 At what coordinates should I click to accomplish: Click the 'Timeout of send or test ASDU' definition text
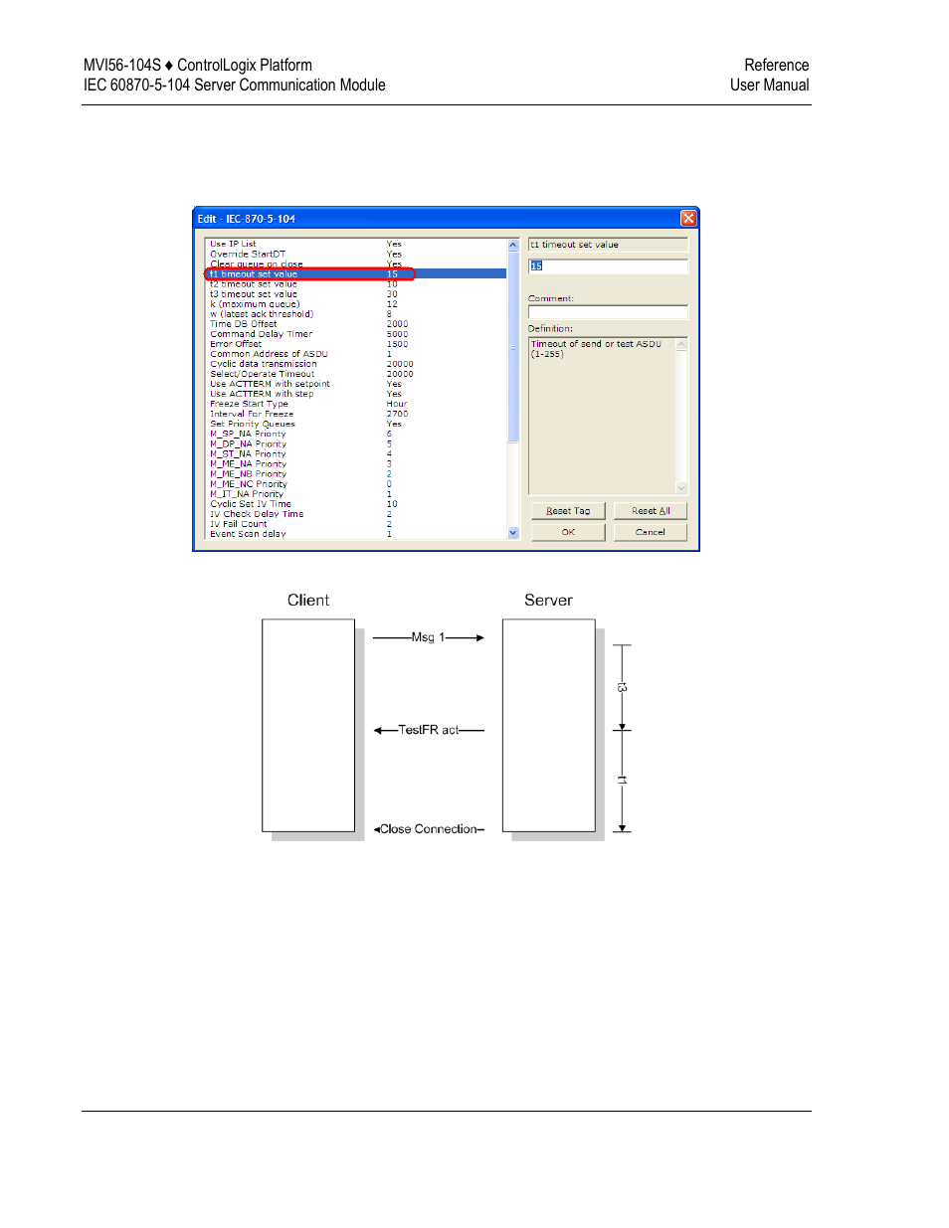[596, 344]
